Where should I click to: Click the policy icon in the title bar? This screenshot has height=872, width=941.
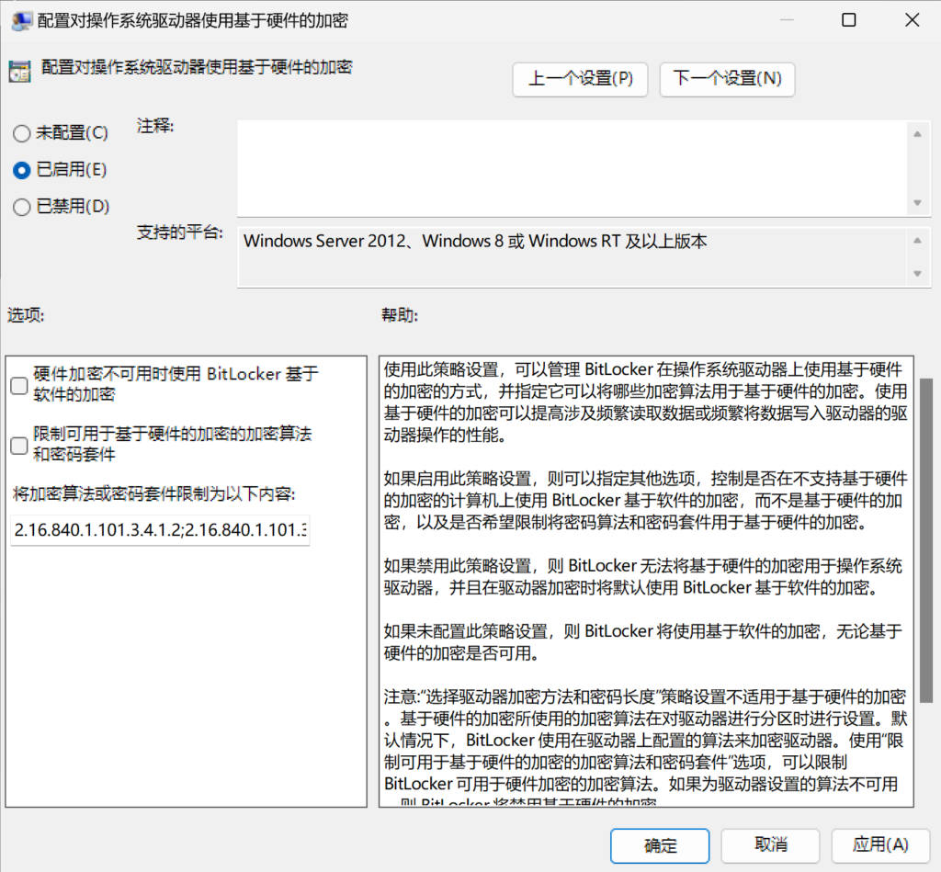coord(18,20)
